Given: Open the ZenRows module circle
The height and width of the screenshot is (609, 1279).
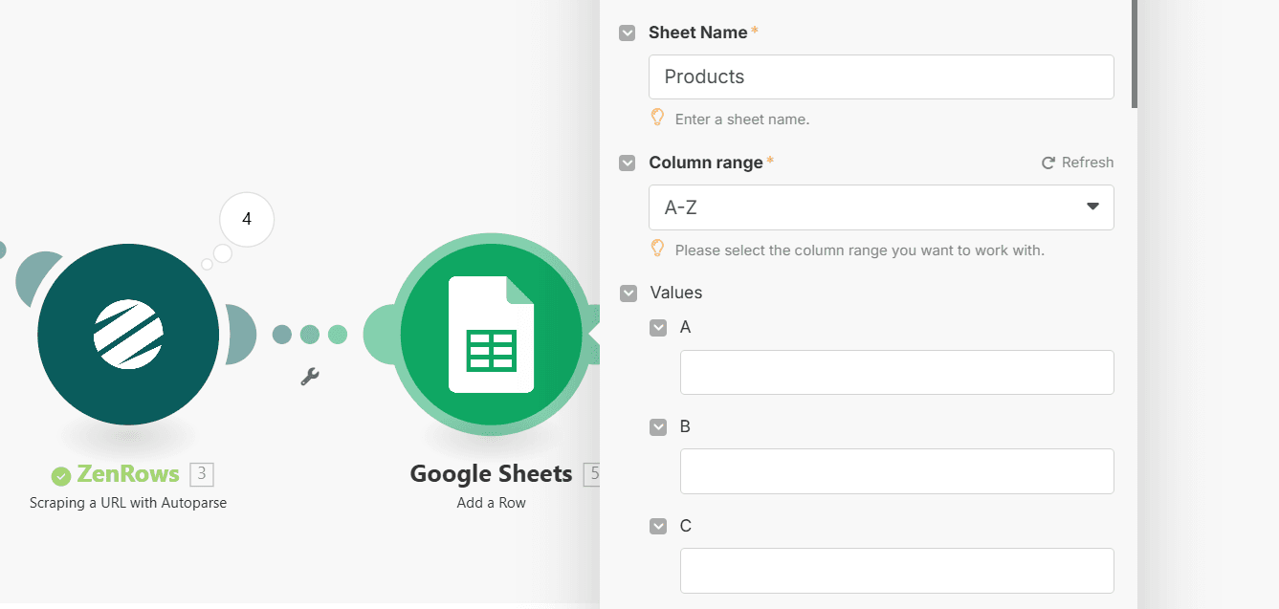Looking at the screenshot, I should coord(128,334).
